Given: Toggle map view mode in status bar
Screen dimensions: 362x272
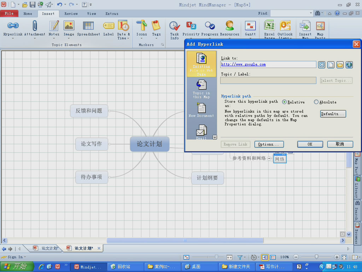Looking at the screenshot, I should pos(265,257).
